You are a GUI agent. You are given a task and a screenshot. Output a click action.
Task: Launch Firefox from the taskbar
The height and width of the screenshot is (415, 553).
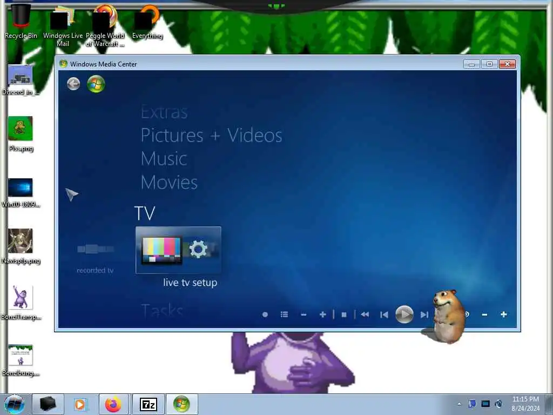113,404
